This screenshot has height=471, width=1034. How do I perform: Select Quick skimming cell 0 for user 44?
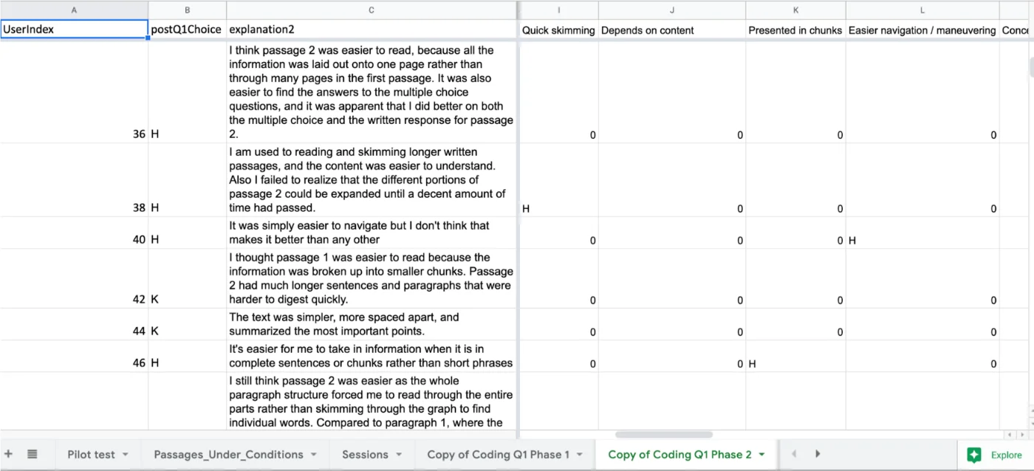point(558,324)
